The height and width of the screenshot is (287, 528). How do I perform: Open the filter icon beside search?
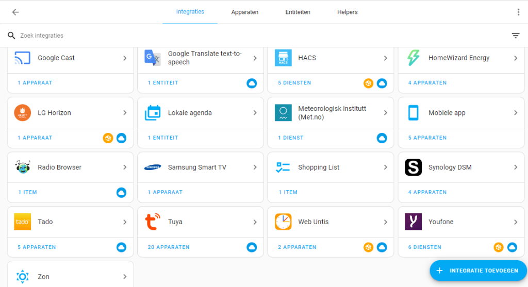pos(515,36)
